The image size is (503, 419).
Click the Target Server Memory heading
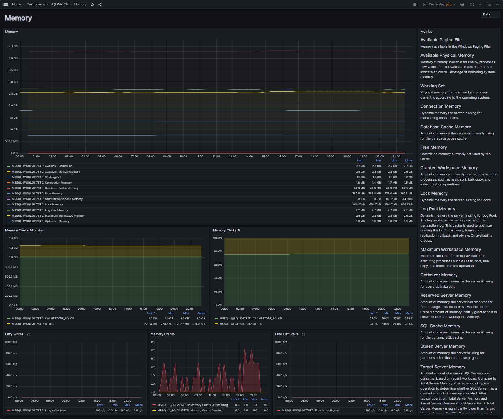pos(443,367)
